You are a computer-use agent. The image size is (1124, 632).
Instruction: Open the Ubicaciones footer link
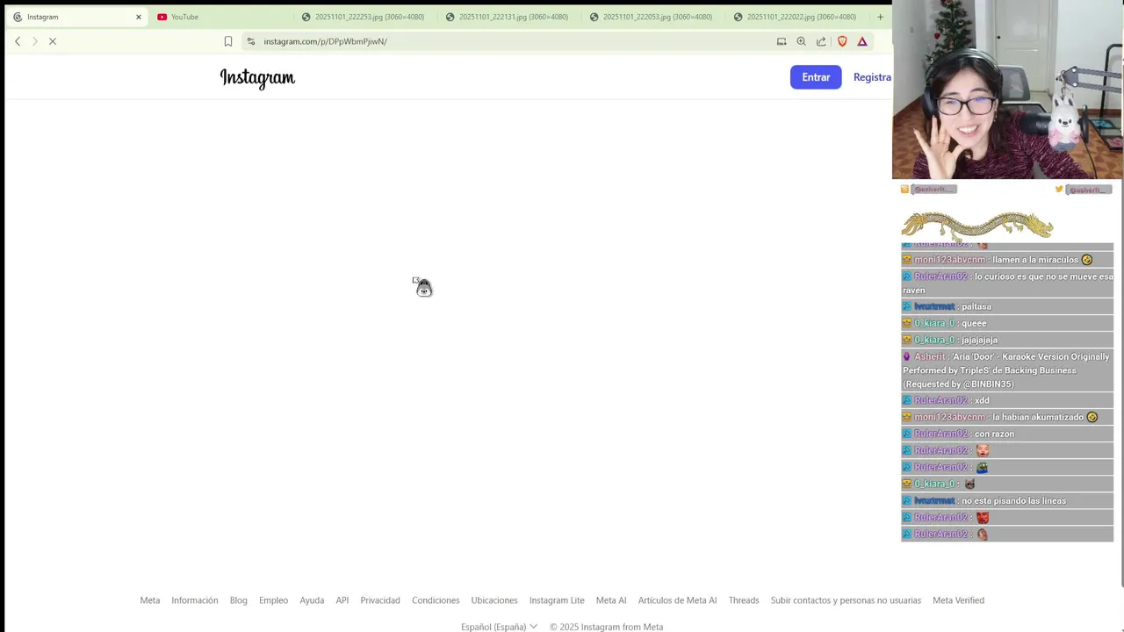click(x=494, y=600)
